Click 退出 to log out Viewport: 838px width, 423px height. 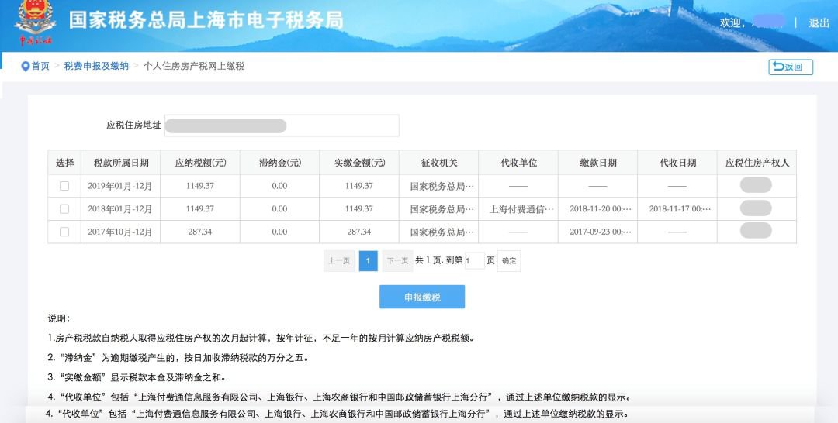(x=819, y=23)
